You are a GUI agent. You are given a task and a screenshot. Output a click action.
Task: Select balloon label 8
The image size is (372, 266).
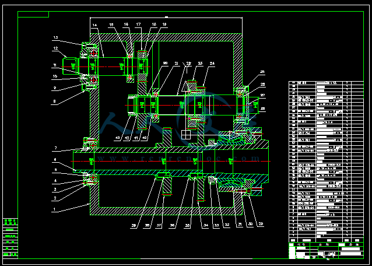coord(54,101)
